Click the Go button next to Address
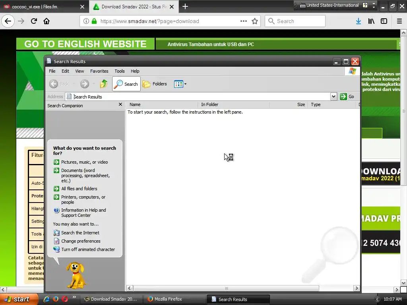The image size is (407, 305). [347, 97]
